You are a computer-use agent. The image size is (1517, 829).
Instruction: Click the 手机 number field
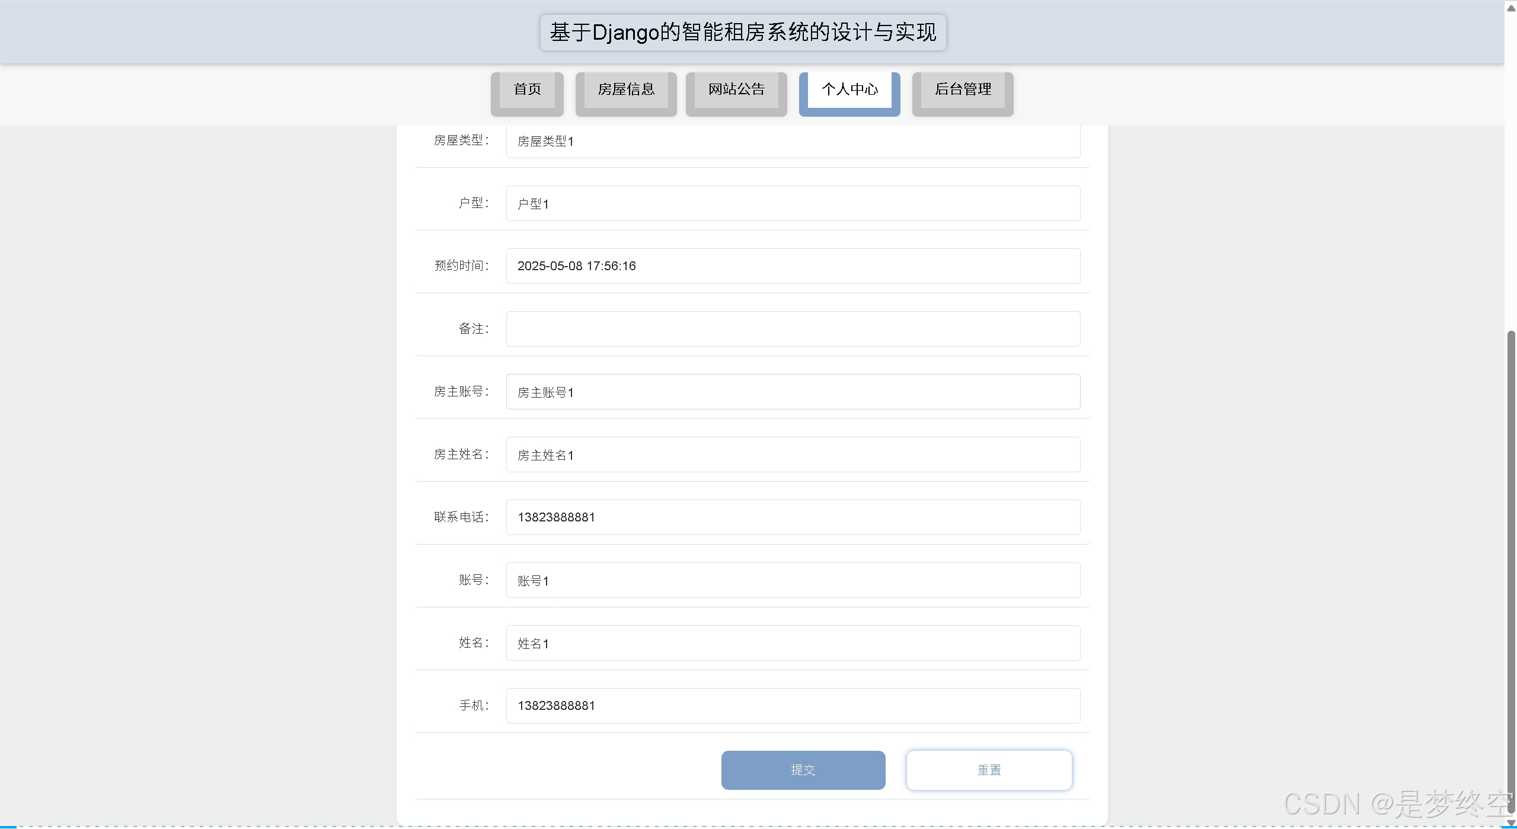[793, 706]
